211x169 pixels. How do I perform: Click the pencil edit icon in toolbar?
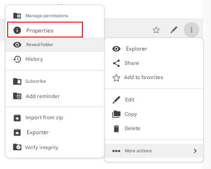tap(174, 30)
